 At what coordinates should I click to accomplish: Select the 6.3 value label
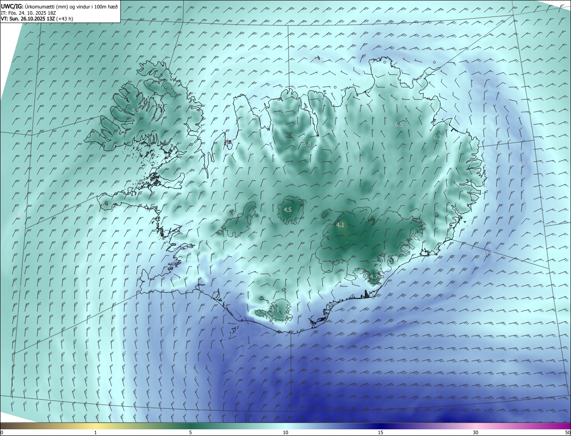(x=106, y=204)
